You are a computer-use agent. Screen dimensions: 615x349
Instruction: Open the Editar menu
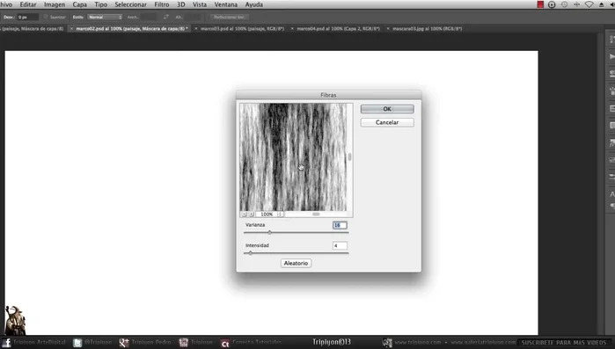(28, 4)
